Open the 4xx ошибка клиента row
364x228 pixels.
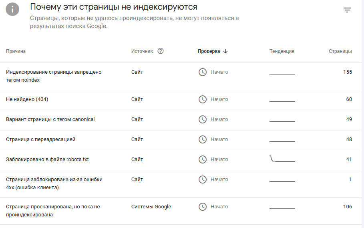tap(181, 184)
